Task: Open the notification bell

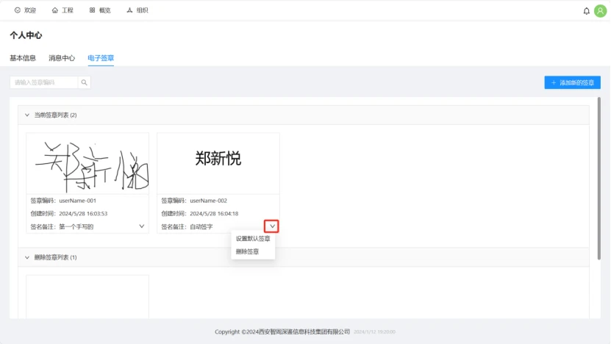Action: tap(586, 11)
